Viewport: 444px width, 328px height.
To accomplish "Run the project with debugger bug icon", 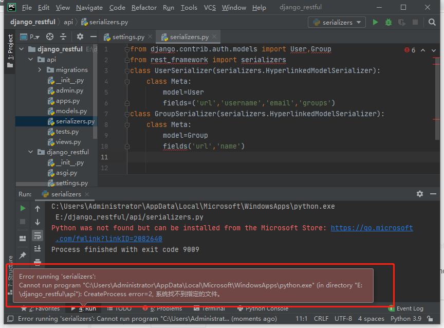I will (x=388, y=22).
